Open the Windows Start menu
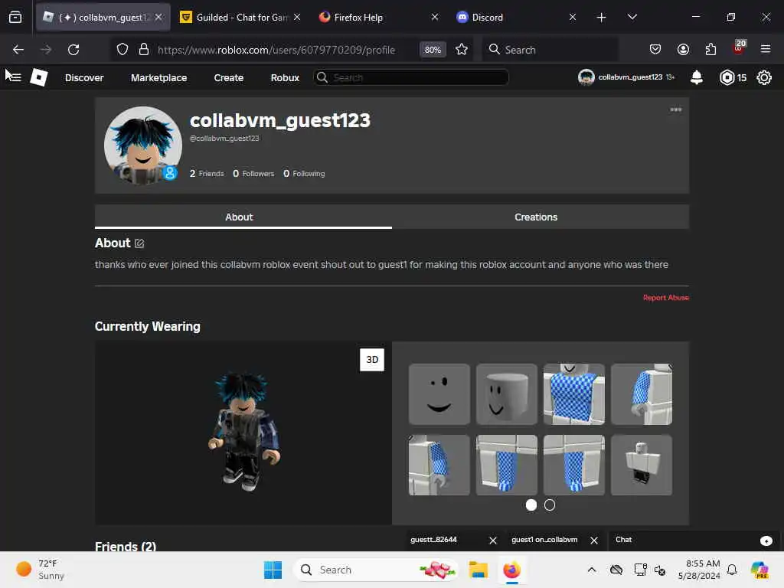The image size is (784, 588). (x=273, y=570)
